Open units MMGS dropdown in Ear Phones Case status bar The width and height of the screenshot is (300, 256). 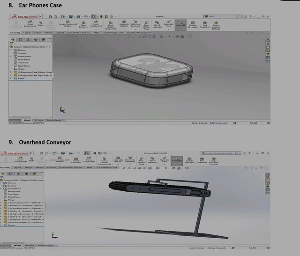pos(256,123)
